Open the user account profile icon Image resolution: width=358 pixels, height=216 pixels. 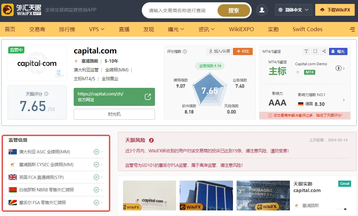[x=262, y=10]
